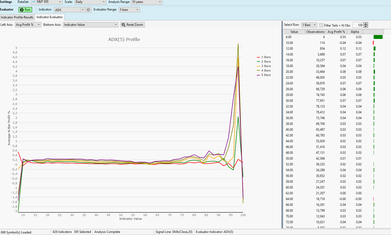Click the gear icon beside the ADX indicator

tap(88, 10)
